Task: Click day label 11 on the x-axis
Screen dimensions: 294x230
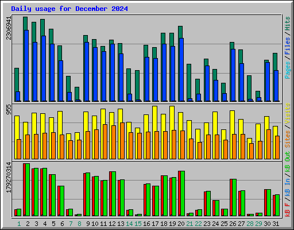Action: click(x=103, y=224)
